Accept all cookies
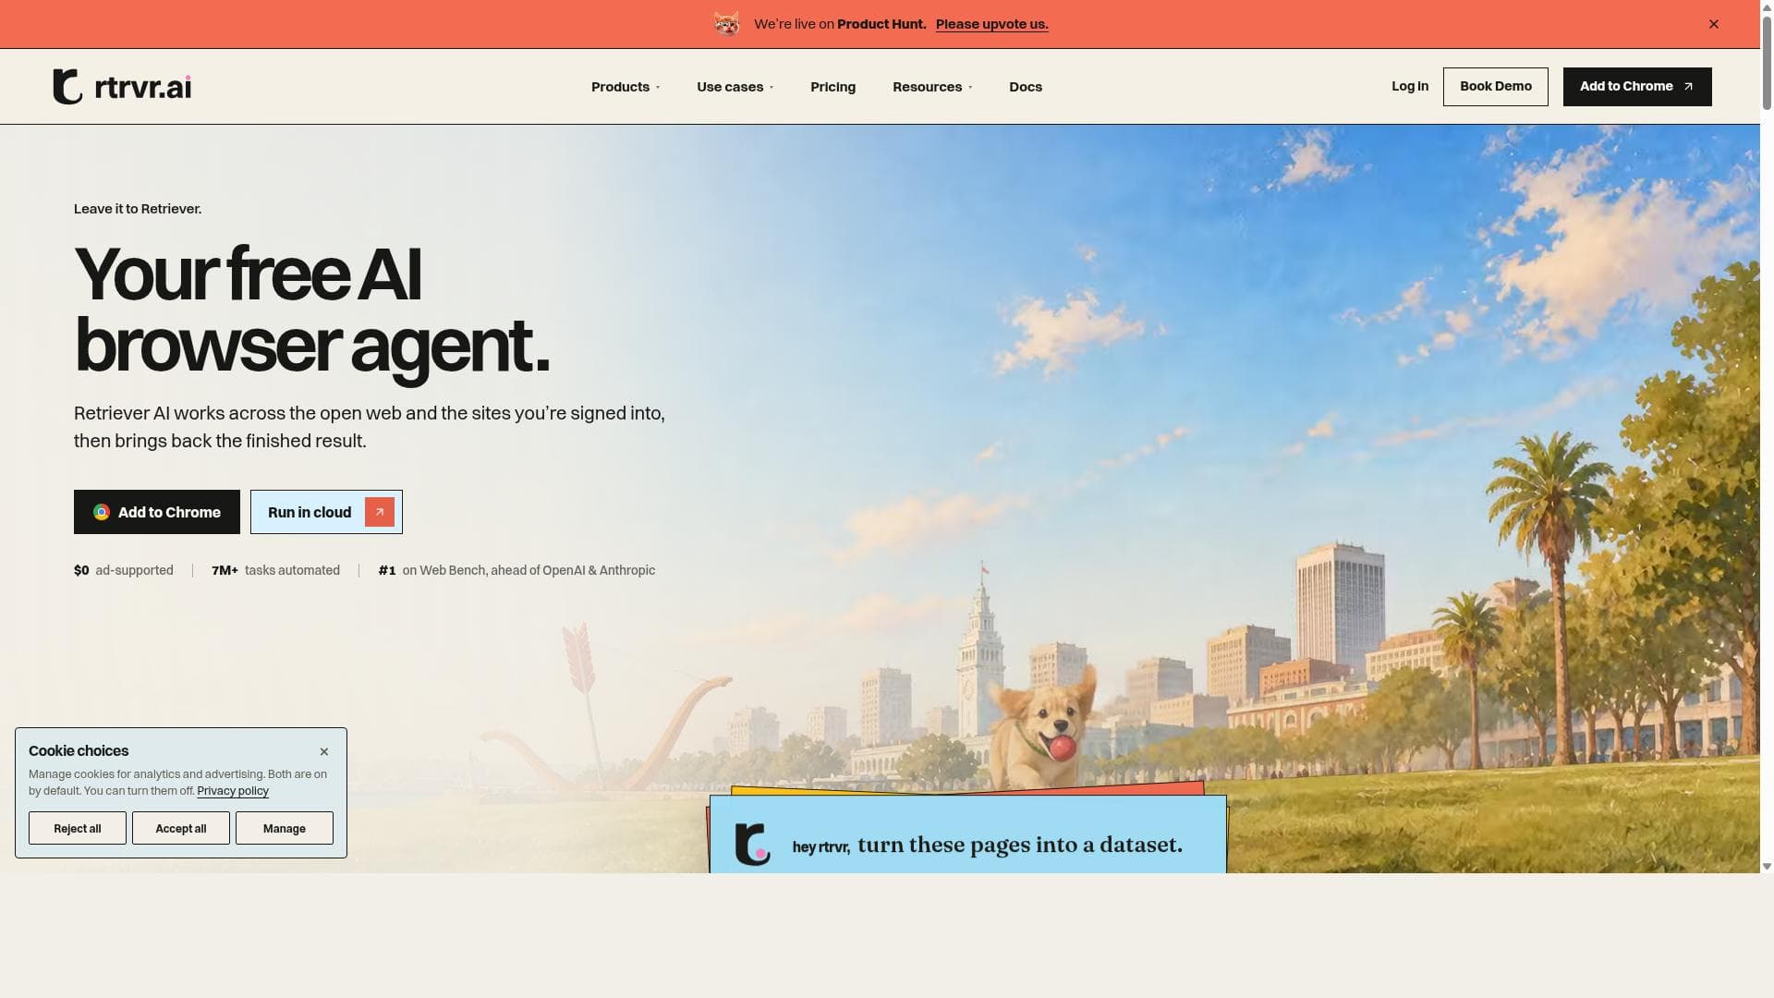The image size is (1774, 998). (181, 828)
